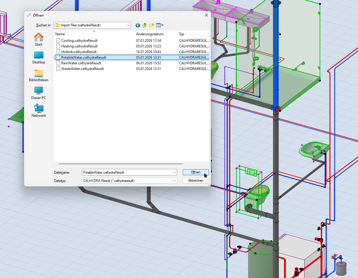Select Dieser PC in sidebar

pyautogui.click(x=39, y=93)
